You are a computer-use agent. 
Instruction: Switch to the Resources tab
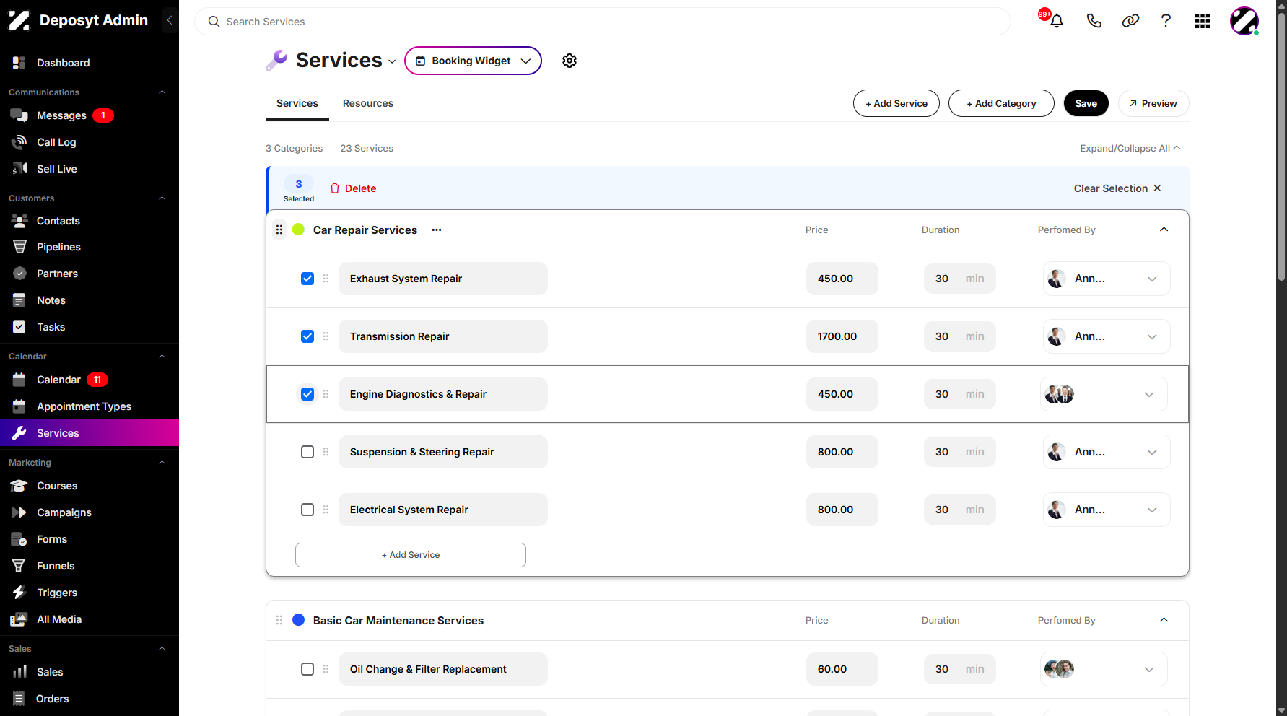[368, 103]
